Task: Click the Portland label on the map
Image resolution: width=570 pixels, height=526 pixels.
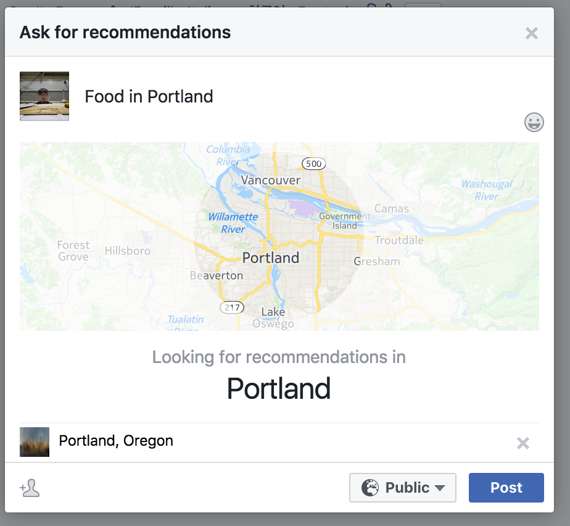Action: (x=270, y=257)
